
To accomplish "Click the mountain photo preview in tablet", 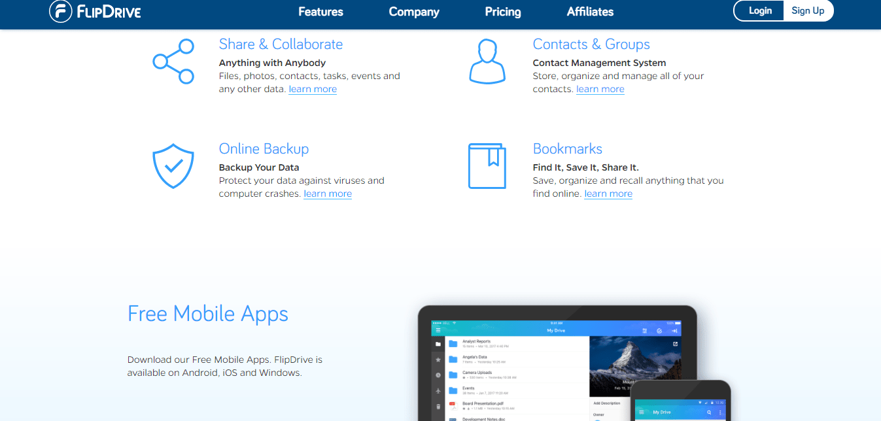I will tap(635, 366).
